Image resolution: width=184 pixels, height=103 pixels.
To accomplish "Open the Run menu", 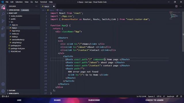I will [x=37, y=2].
